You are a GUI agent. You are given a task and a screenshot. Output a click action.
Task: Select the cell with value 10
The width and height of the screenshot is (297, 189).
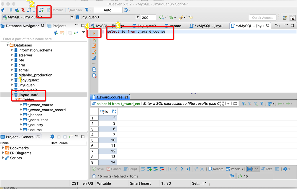[x=108, y=140]
